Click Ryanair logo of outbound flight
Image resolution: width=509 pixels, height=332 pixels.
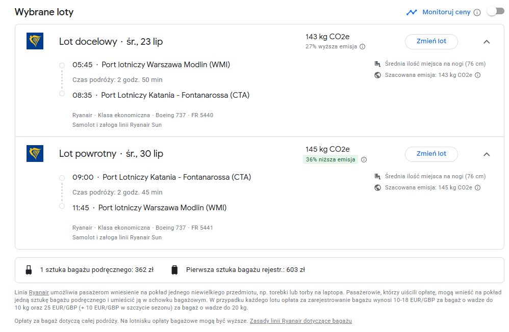tap(35, 41)
